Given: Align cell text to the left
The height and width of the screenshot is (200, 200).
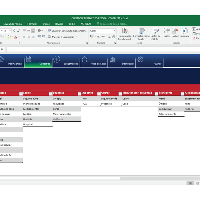Looking at the screenshot, I should coord(24,37).
